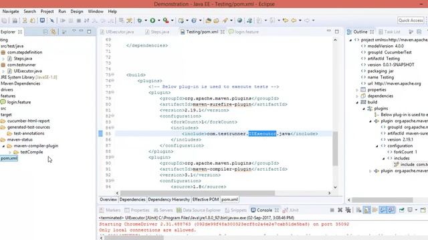
Task: Open the Project menu
Action: [x=47, y=11]
